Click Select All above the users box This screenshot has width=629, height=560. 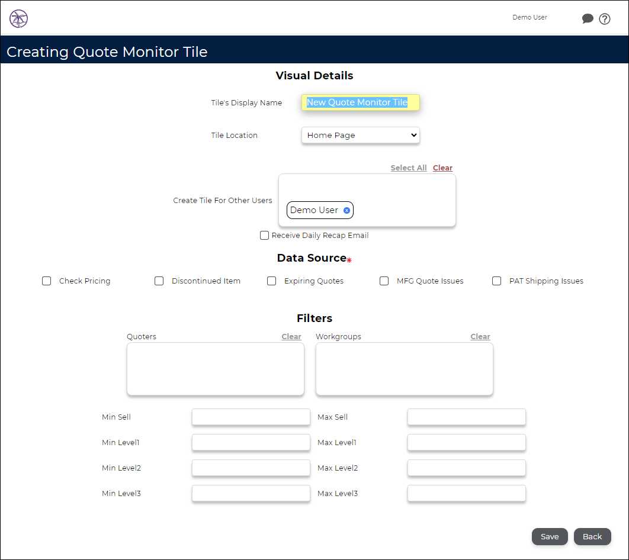coord(408,168)
